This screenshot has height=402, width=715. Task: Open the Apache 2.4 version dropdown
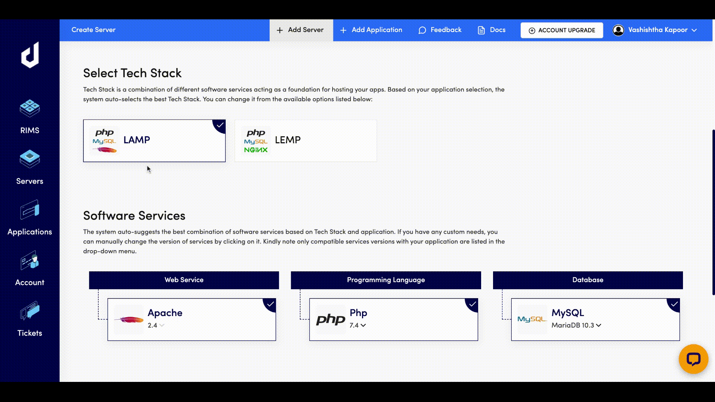point(156,325)
